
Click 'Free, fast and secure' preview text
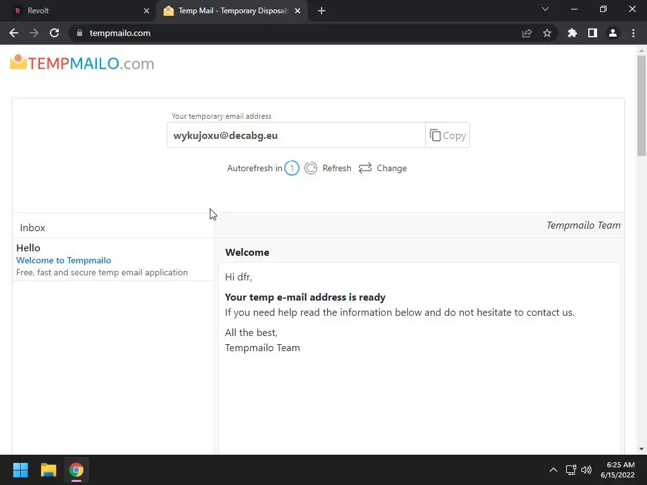(102, 272)
